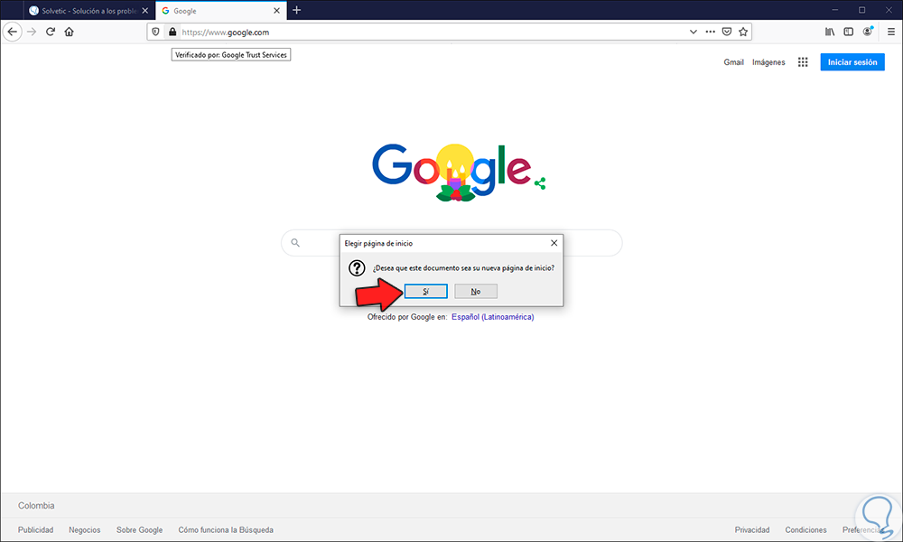Open the Firefox account icon

pyautogui.click(x=867, y=33)
